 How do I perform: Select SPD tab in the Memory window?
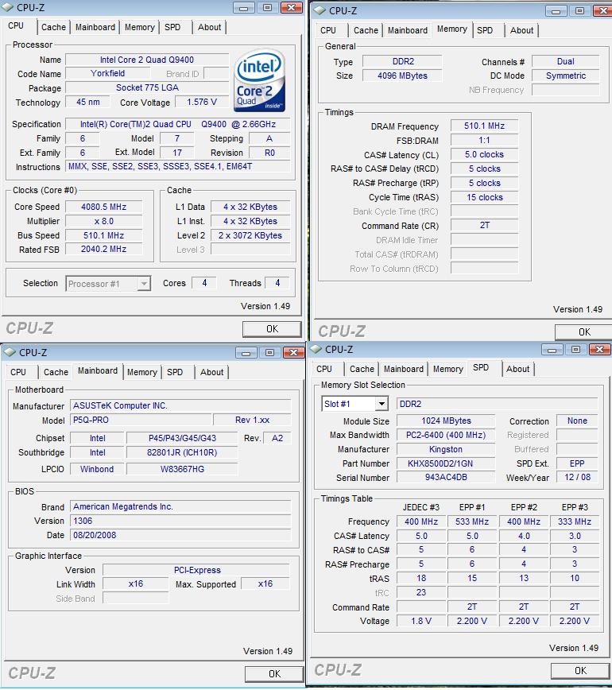pyautogui.click(x=485, y=30)
